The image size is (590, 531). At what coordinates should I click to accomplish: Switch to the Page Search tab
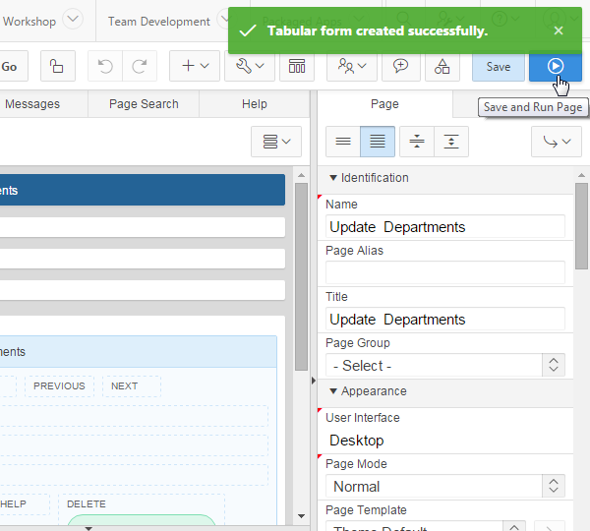[x=144, y=104]
